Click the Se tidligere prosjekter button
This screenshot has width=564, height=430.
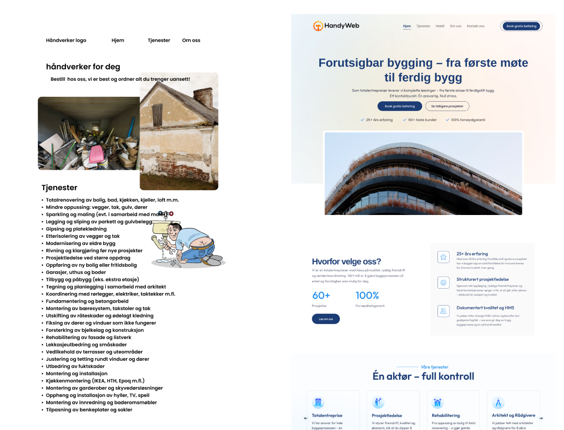tap(447, 106)
